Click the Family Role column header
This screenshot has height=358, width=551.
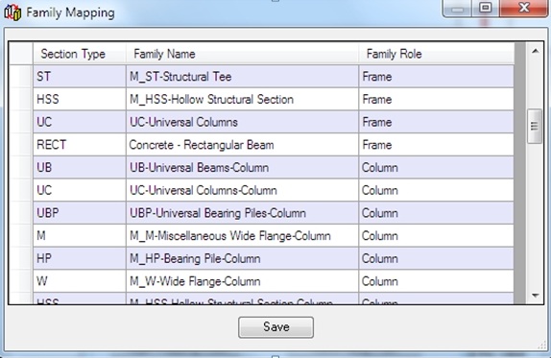(x=436, y=54)
